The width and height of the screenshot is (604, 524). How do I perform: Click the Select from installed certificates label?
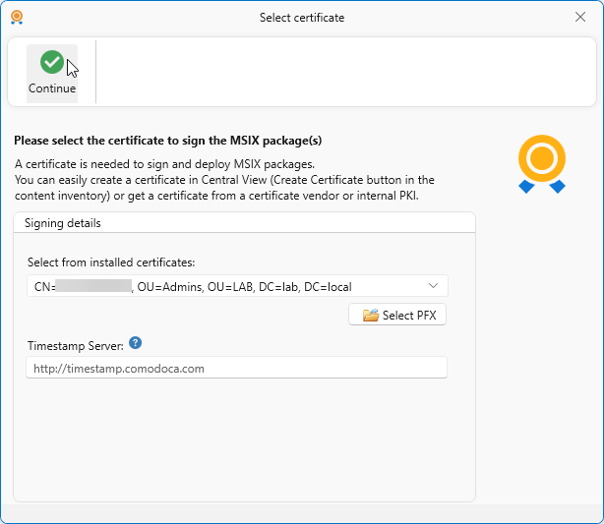[x=111, y=262]
